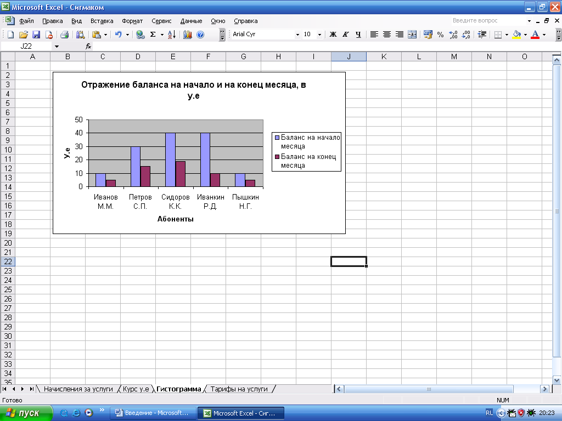The image size is (562, 421).
Task: Click the Merge and Center icon
Action: [x=412, y=35]
